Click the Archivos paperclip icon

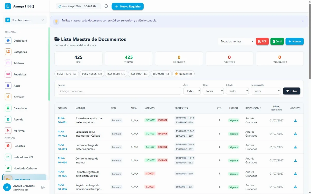8,97
